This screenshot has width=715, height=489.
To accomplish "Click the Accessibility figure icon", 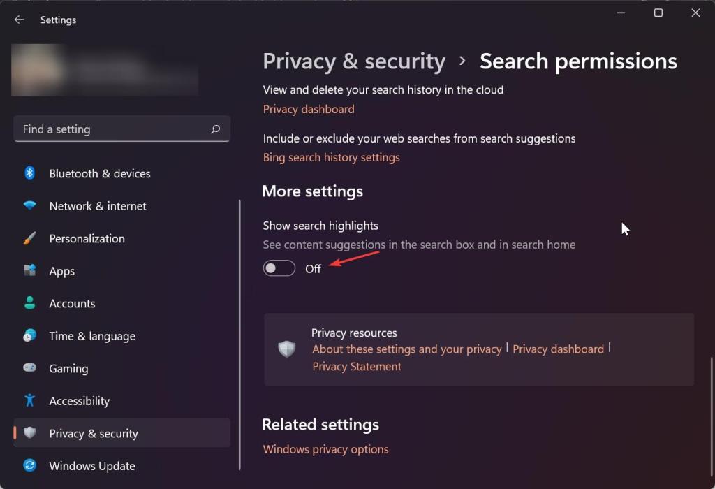I will point(29,401).
